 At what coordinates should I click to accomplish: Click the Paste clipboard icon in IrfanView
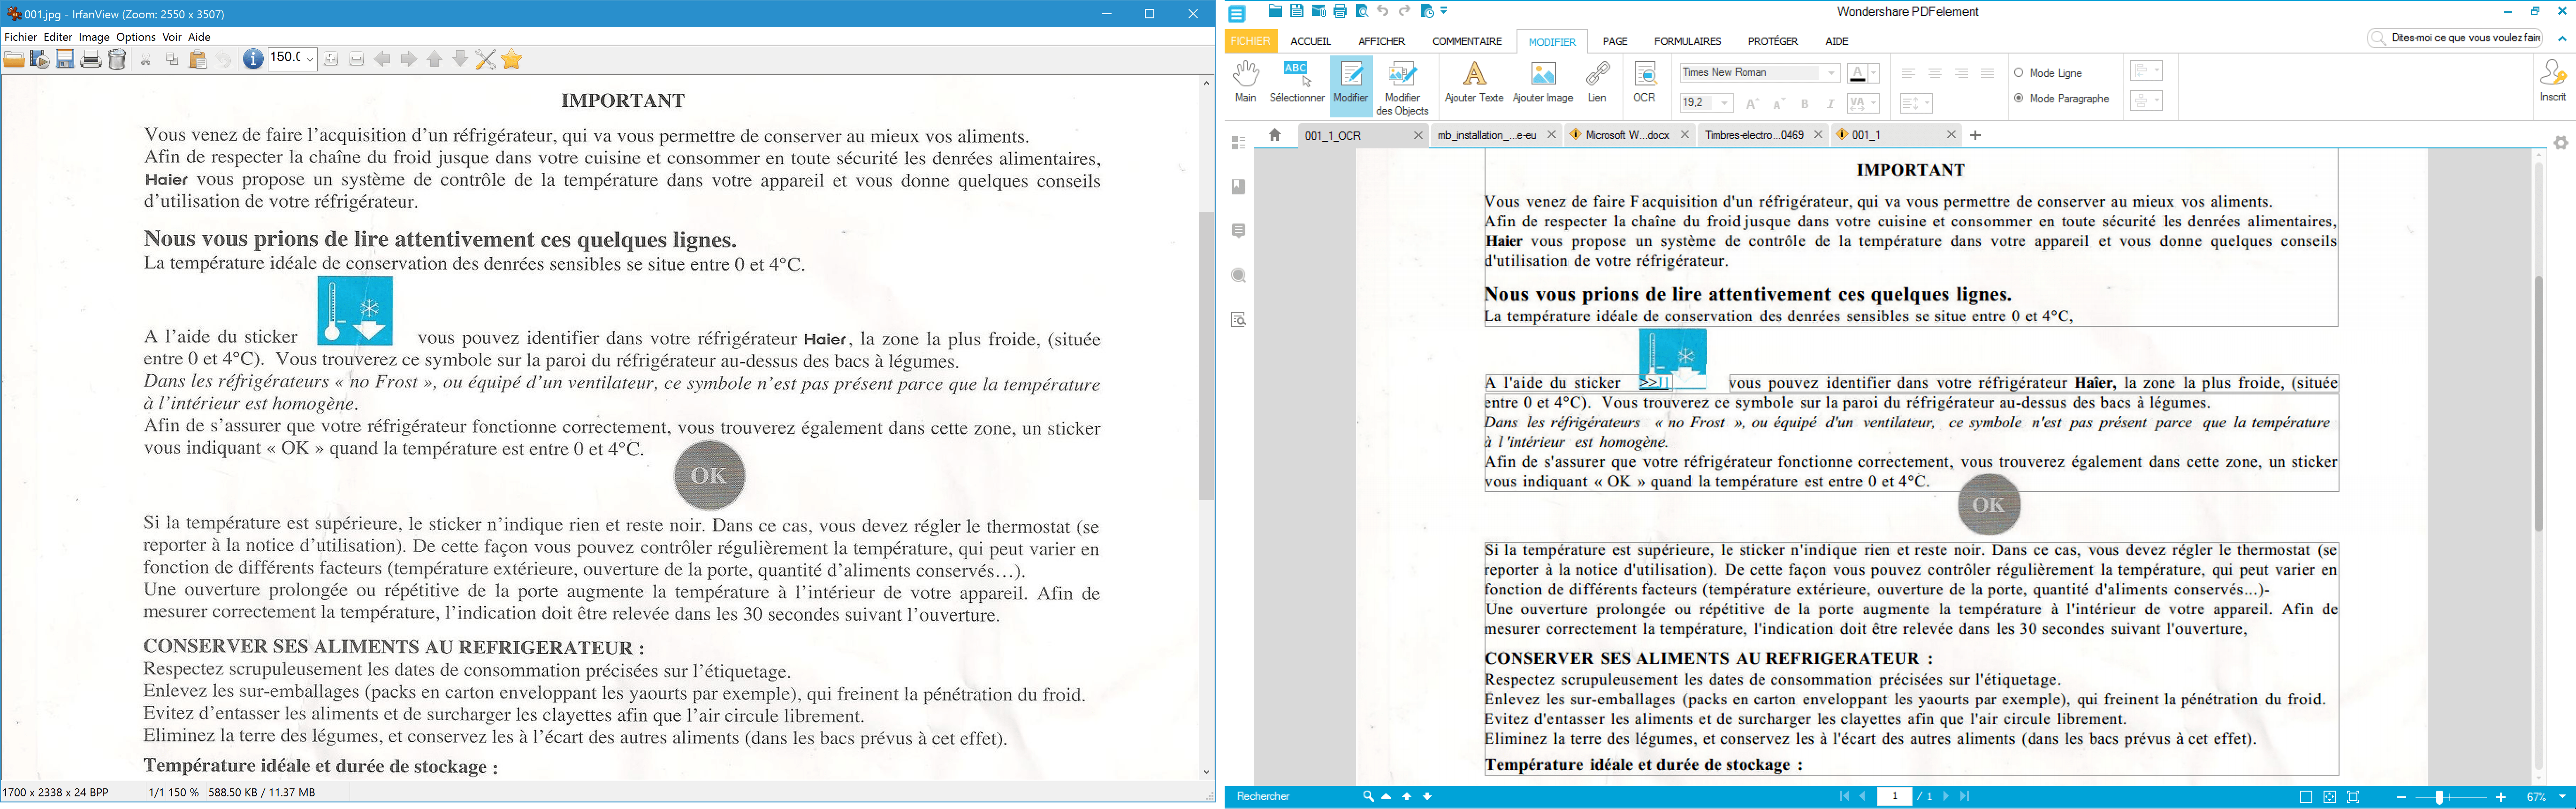pos(198,60)
